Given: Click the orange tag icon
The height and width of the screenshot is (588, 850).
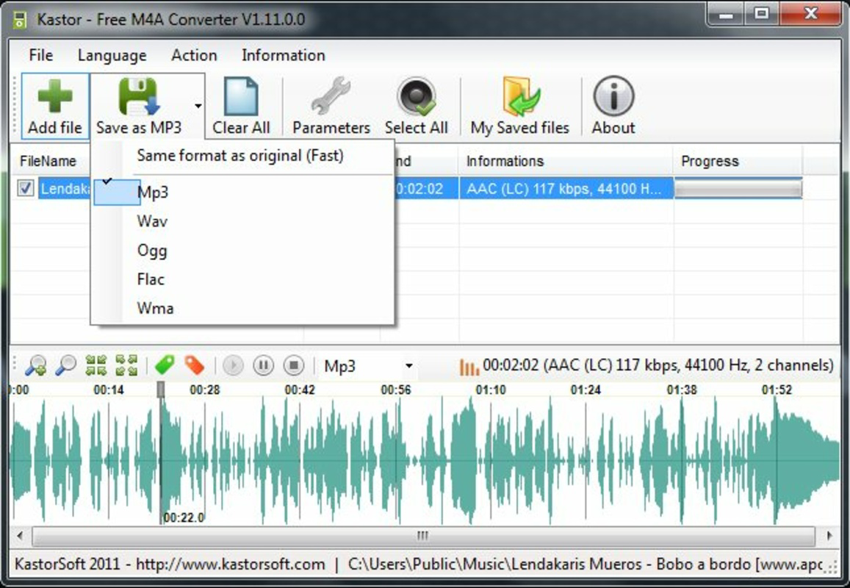Looking at the screenshot, I should 194,365.
